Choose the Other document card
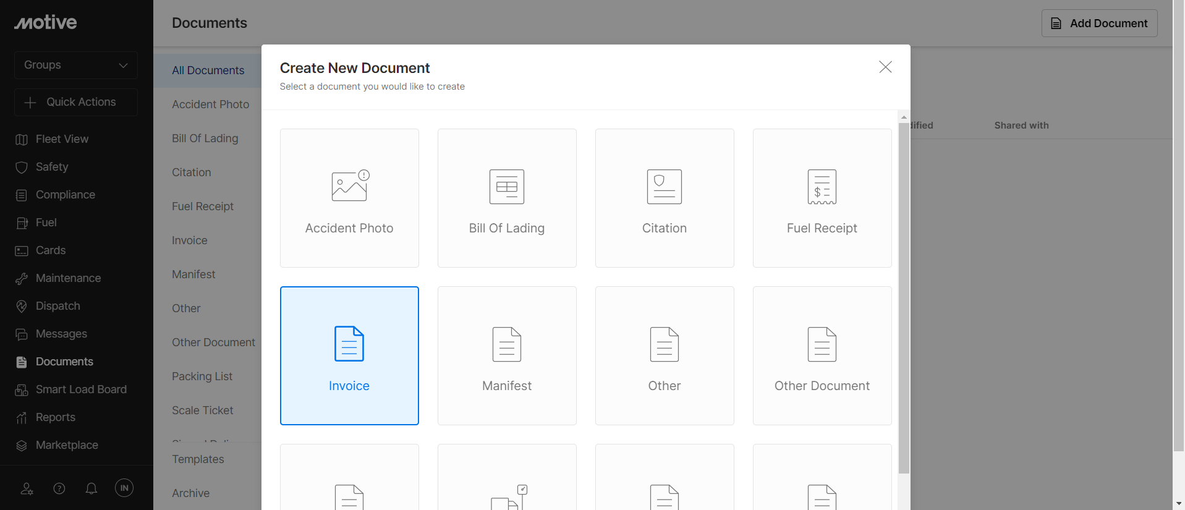Viewport: 1185px width, 510px height. 665,355
